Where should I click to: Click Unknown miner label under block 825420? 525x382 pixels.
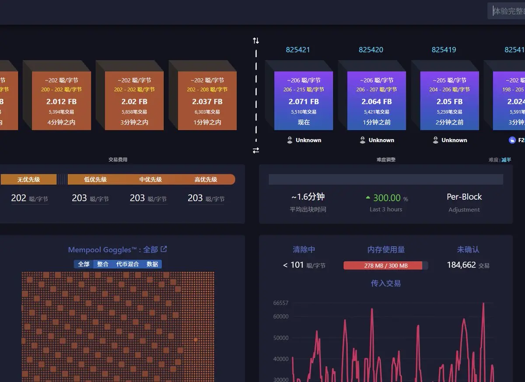(381, 140)
